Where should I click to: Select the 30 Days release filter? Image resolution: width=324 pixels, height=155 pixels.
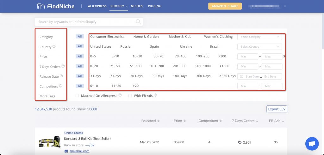136,76
